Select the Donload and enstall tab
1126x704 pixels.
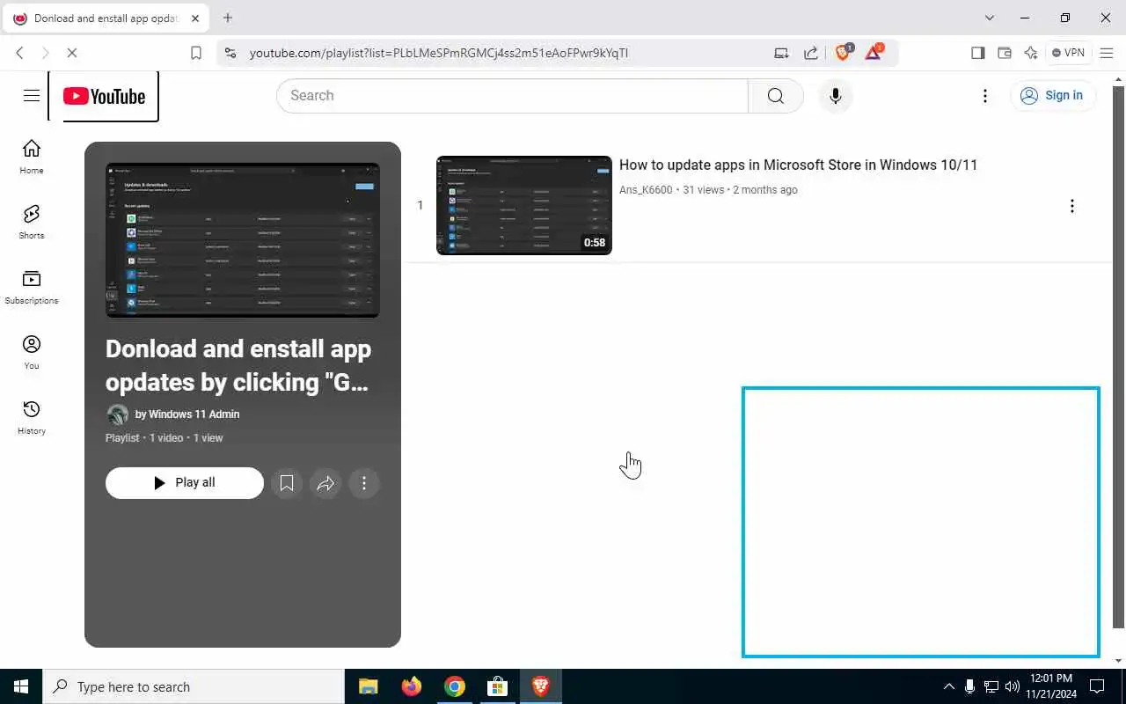pyautogui.click(x=105, y=18)
